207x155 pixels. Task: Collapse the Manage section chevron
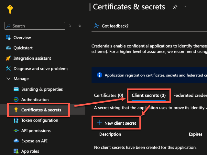tap(8, 79)
